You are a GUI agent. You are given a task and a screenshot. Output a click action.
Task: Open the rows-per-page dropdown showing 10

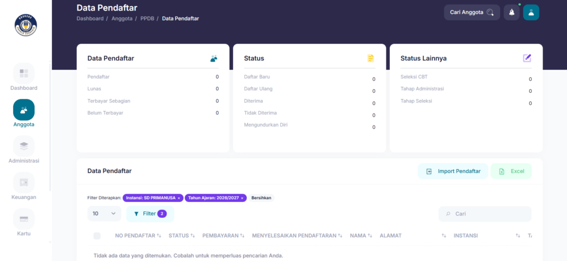coord(104,213)
